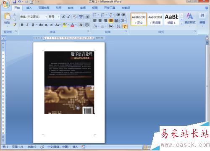Click macro recording icon in status bar
This screenshot has width=210, height=151.
coord(84,147)
